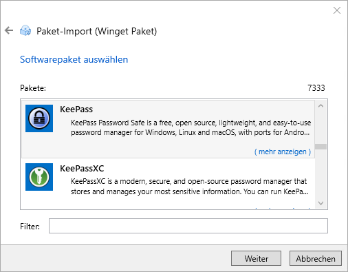348x272 pixels.
Task: Expand KeePass description via mehr anzeigen
Action: (283, 151)
